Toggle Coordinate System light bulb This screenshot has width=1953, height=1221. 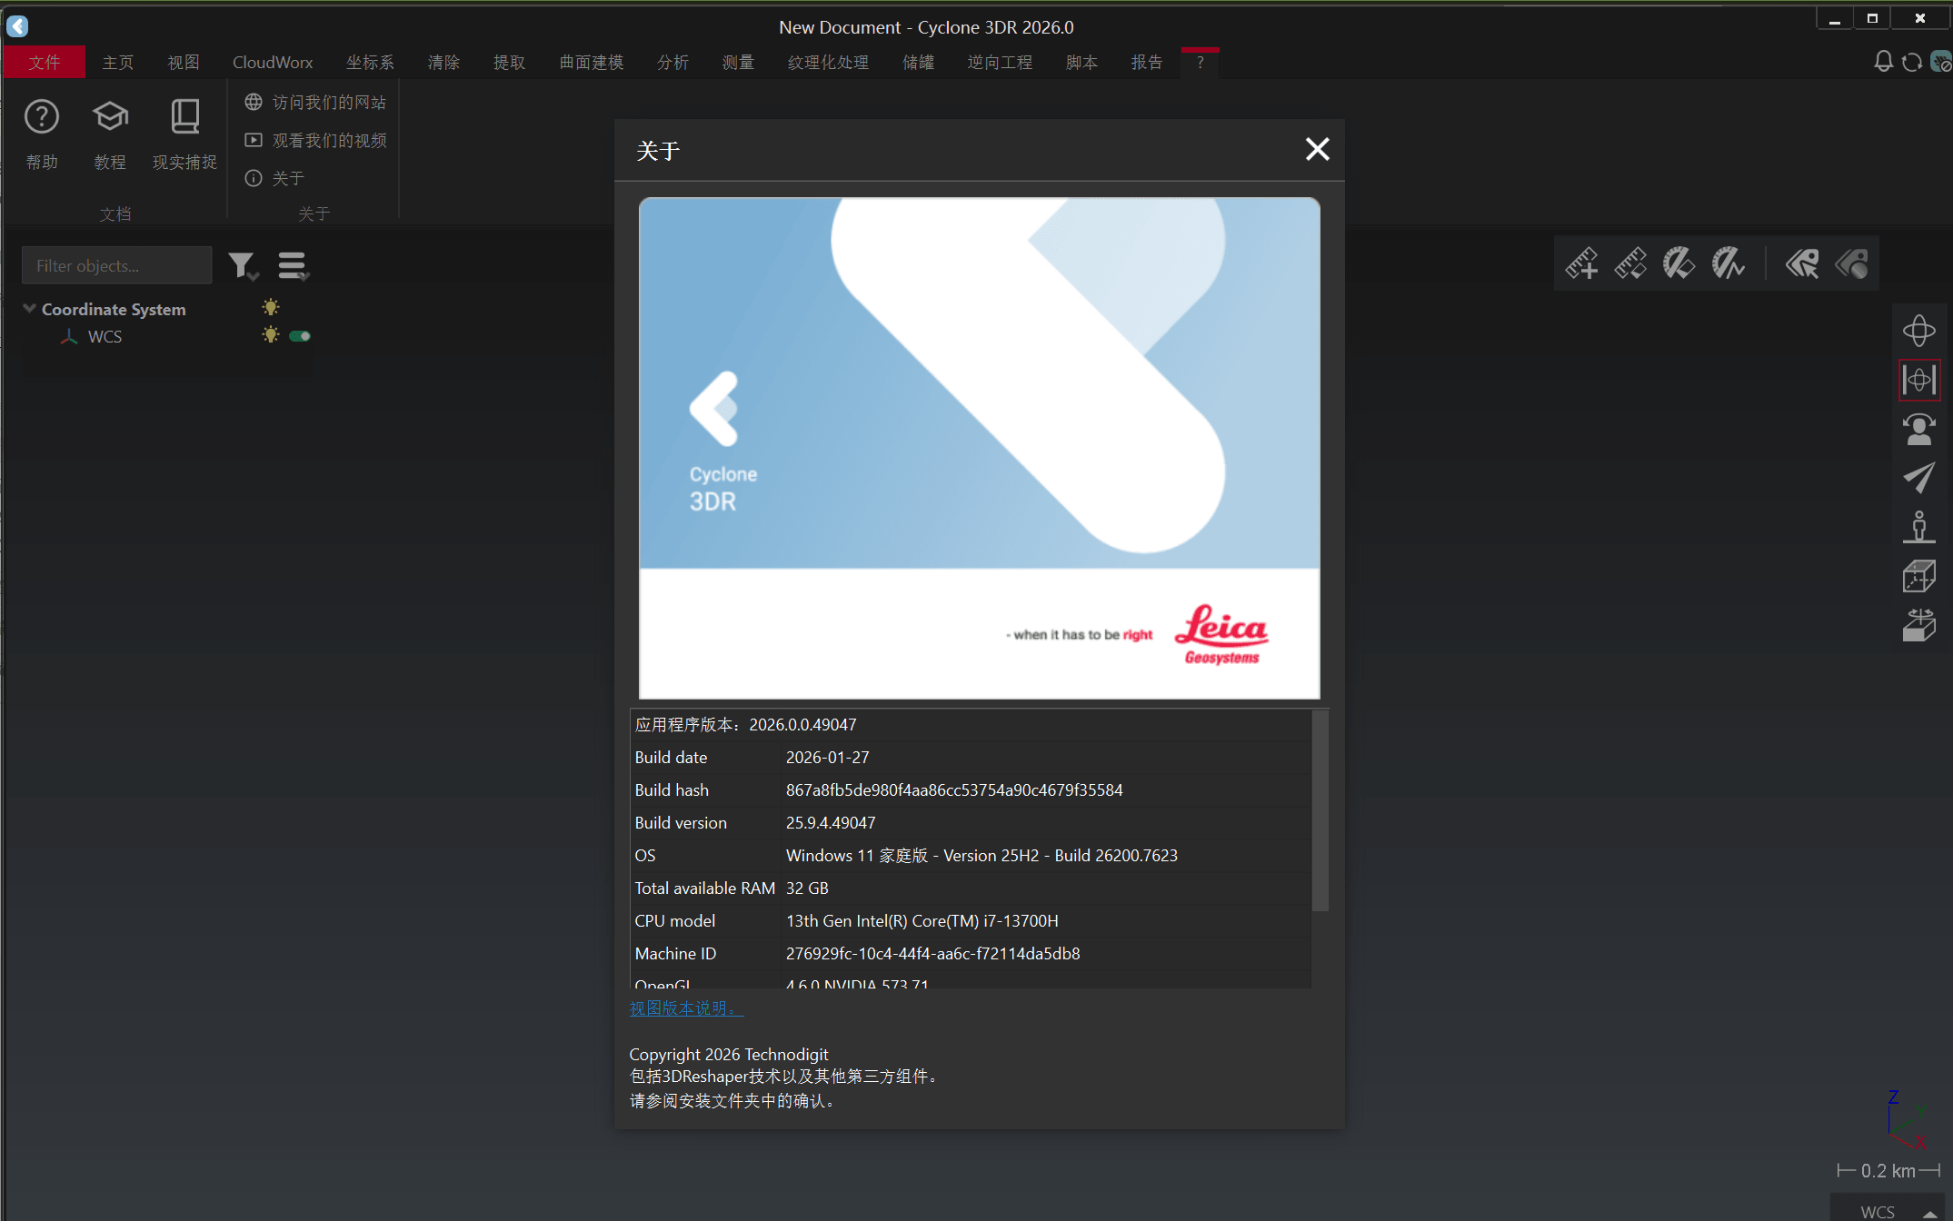coord(271,308)
